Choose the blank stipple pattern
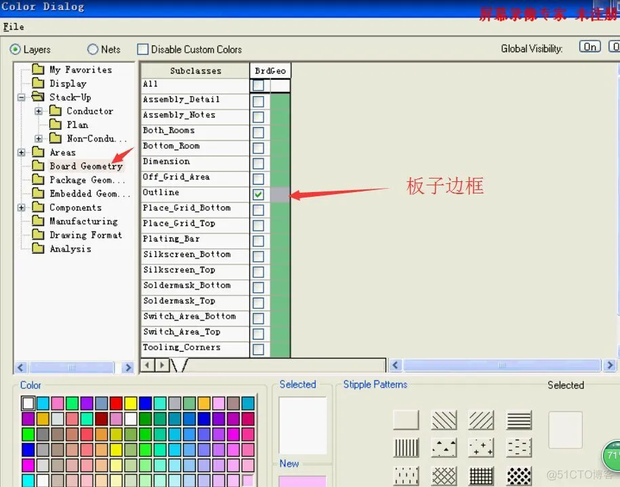620x487 pixels. click(406, 420)
